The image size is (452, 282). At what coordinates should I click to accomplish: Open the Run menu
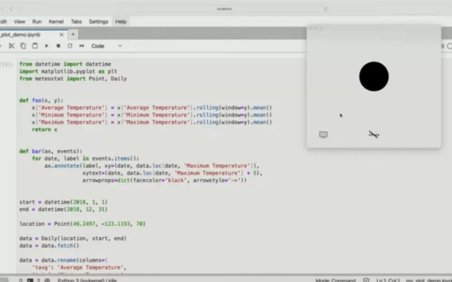(37, 22)
